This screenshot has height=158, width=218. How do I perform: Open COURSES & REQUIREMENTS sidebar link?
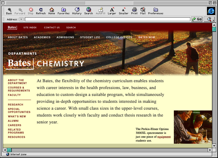(x=19, y=89)
